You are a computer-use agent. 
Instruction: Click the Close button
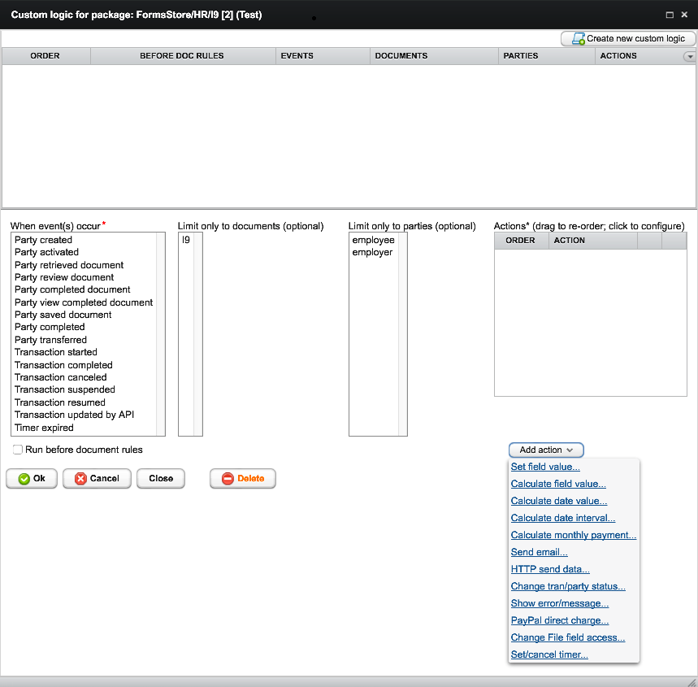[161, 479]
